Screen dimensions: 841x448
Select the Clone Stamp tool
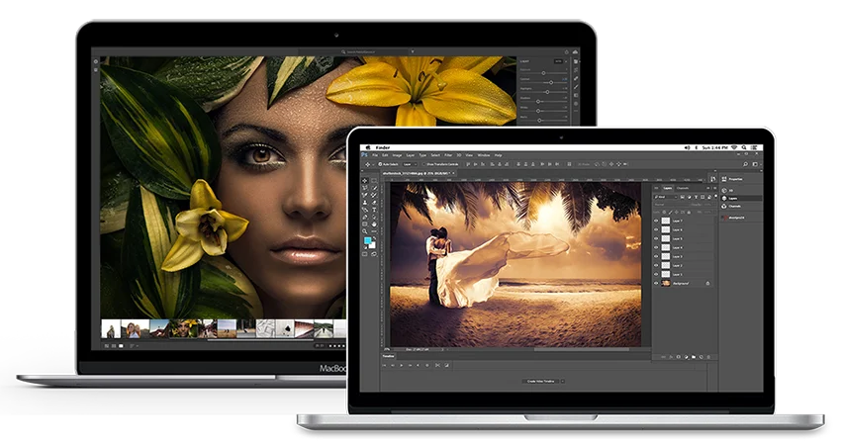(365, 203)
